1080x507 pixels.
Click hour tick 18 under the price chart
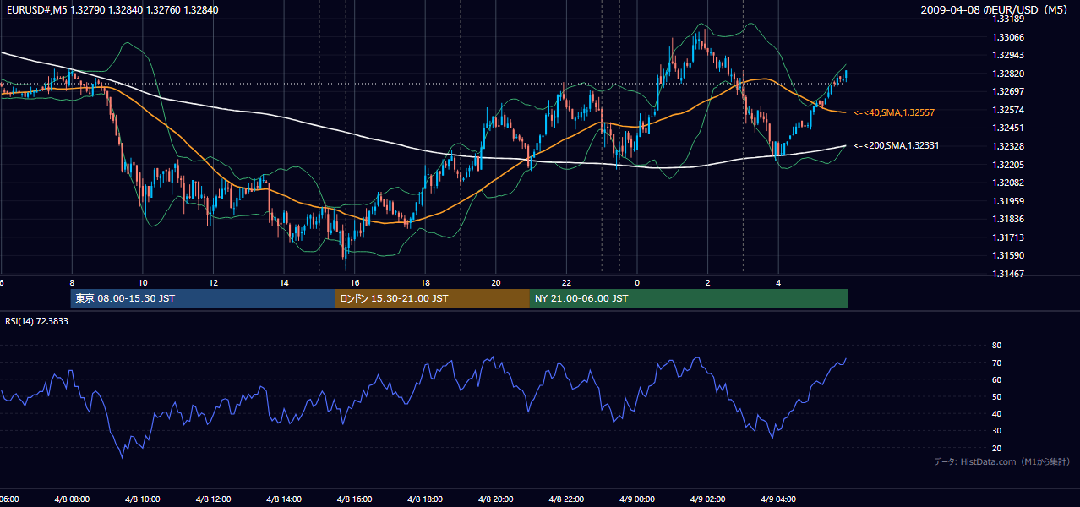pos(426,283)
